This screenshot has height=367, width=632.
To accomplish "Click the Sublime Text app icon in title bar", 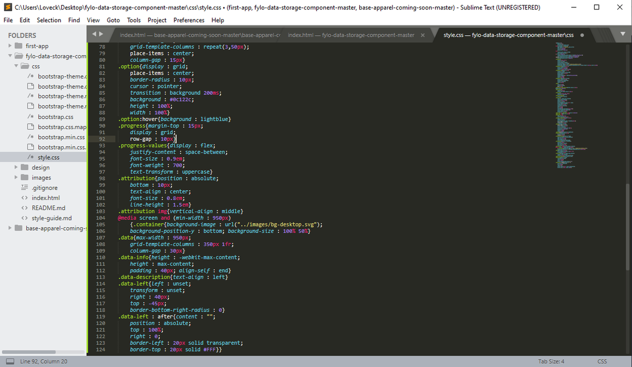I will point(7,7).
